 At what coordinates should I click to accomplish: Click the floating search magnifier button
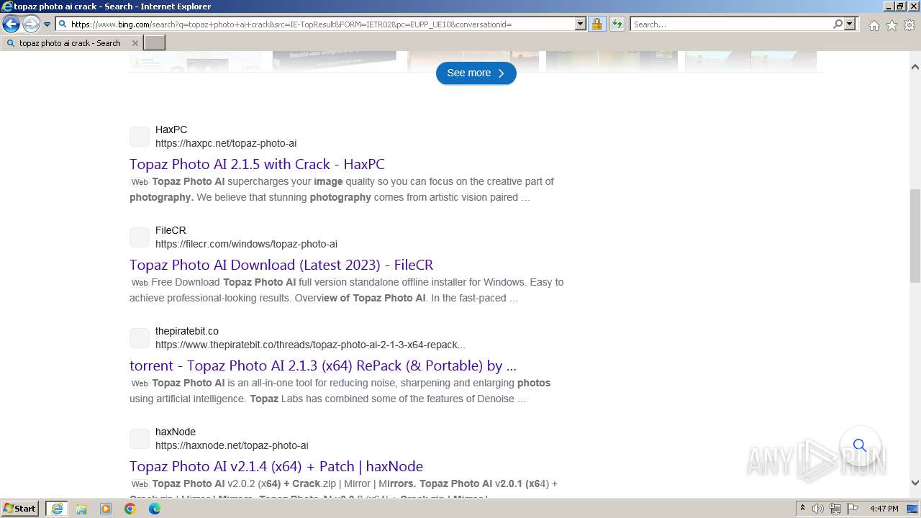pyautogui.click(x=860, y=445)
